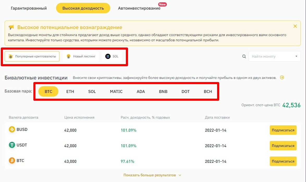Click the Дата поставки column header
306x182 pixels.
217,117
